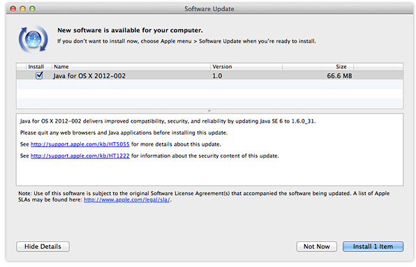Click the Hide Details button
Viewport: 416px width, 267px height.
pyautogui.click(x=43, y=246)
